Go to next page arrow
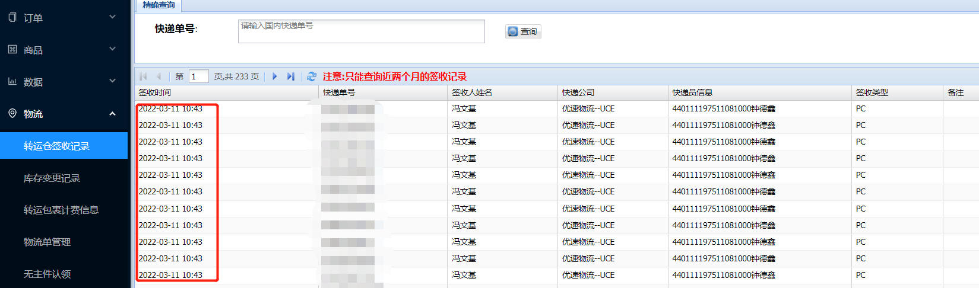This screenshot has width=979, height=288. [x=275, y=76]
